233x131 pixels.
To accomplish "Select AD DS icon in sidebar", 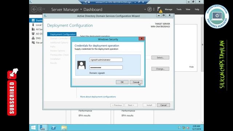I will [33, 34].
